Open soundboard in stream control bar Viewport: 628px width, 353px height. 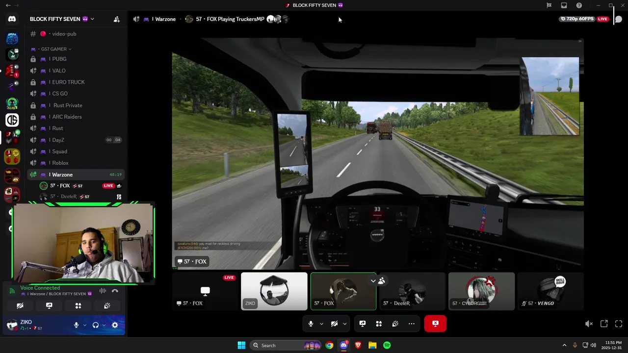click(395, 324)
